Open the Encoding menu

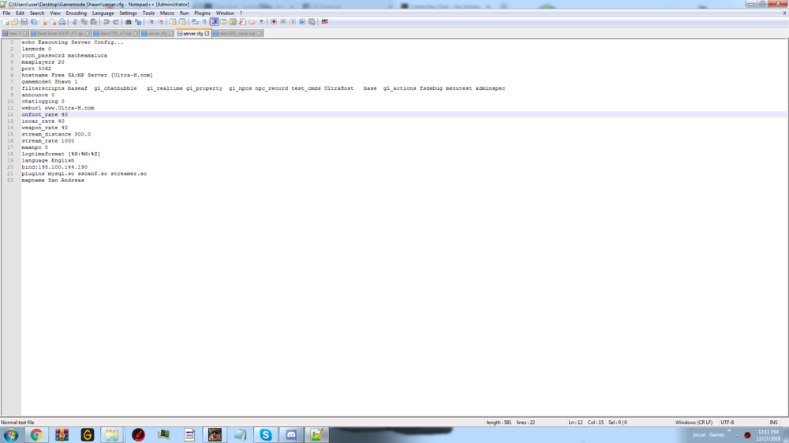point(76,13)
